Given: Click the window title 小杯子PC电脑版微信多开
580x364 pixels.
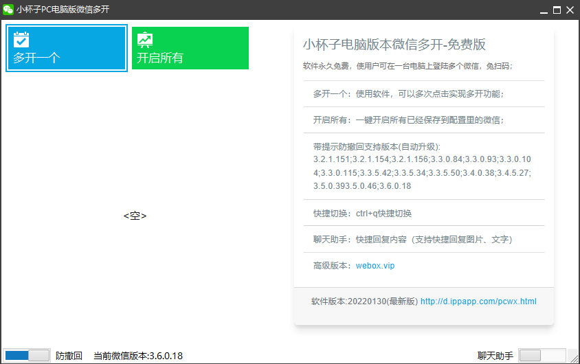Looking at the screenshot, I should (x=63, y=10).
